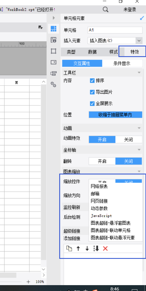Uncheck the 排序 checkbox
Screen dimensions: 146x291
click(x=92, y=81)
